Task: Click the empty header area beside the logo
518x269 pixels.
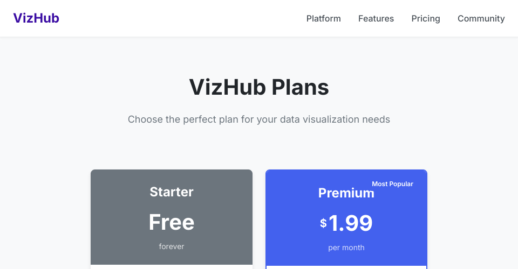Action: (178, 19)
